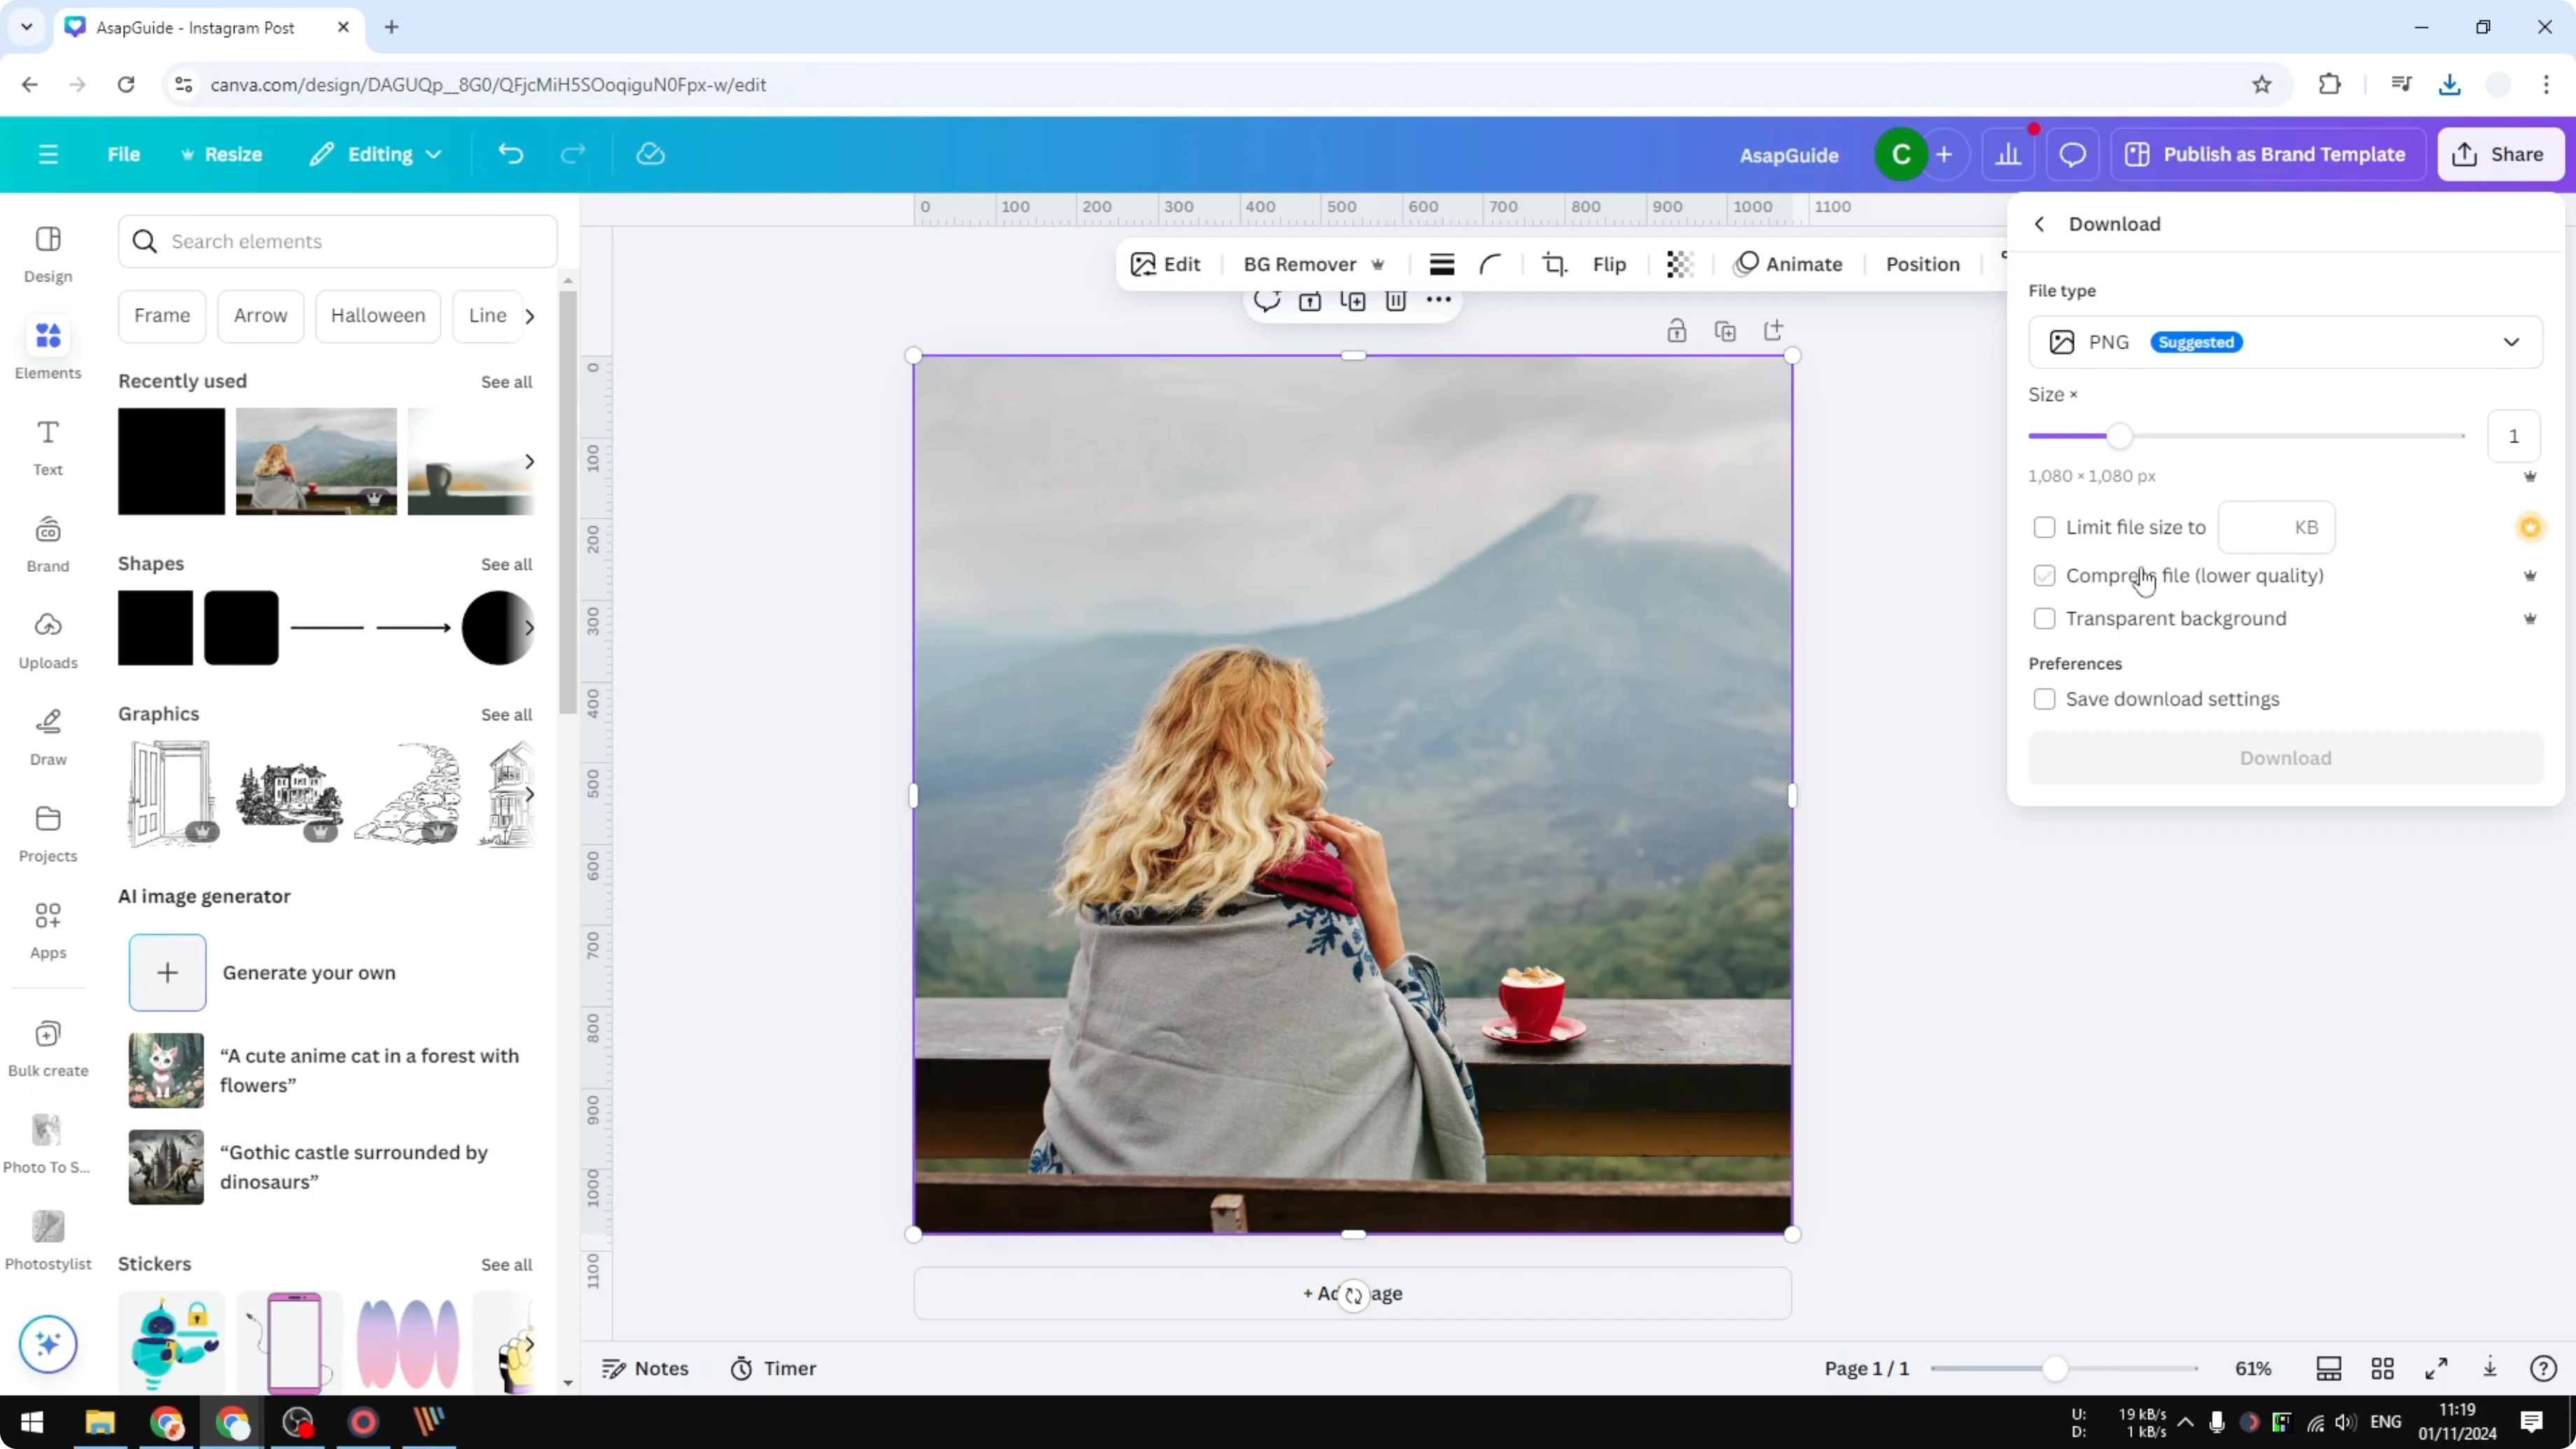2576x1449 pixels.
Task: Click the Download button
Action: 2285,758
